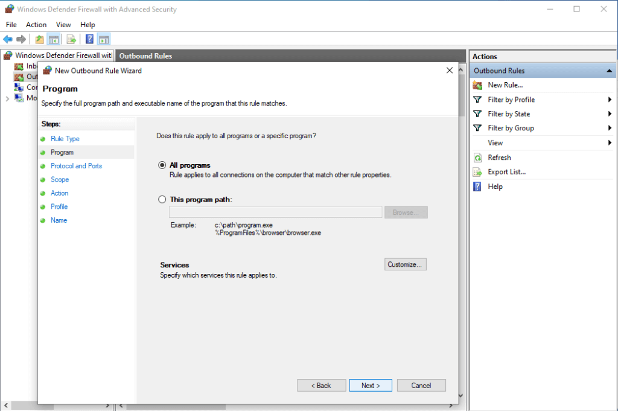Viewport: 618px width, 411px height.
Task: Click the New Rule firewall icon in Actions
Action: click(x=477, y=85)
